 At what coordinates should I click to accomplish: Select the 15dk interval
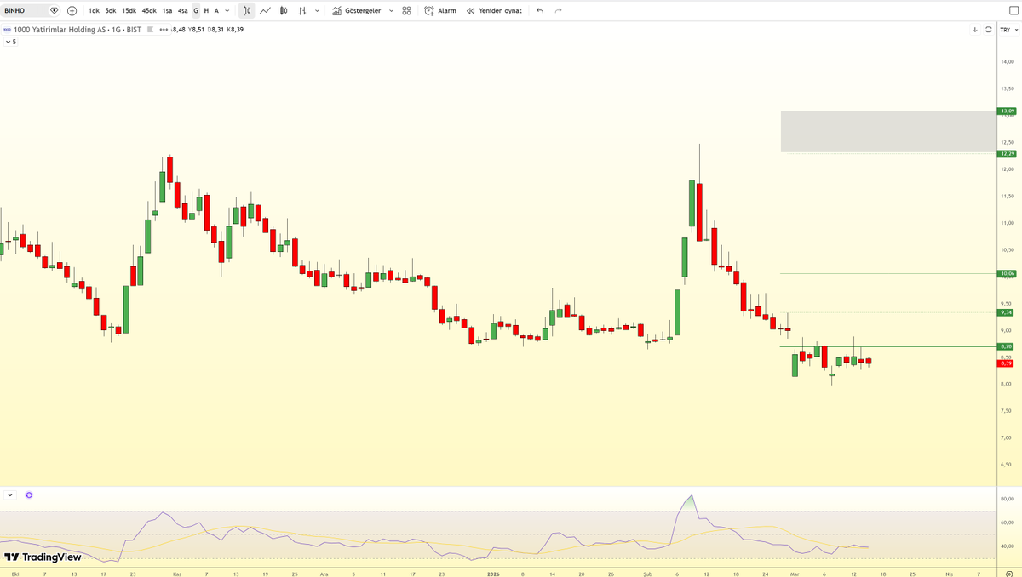pos(129,11)
